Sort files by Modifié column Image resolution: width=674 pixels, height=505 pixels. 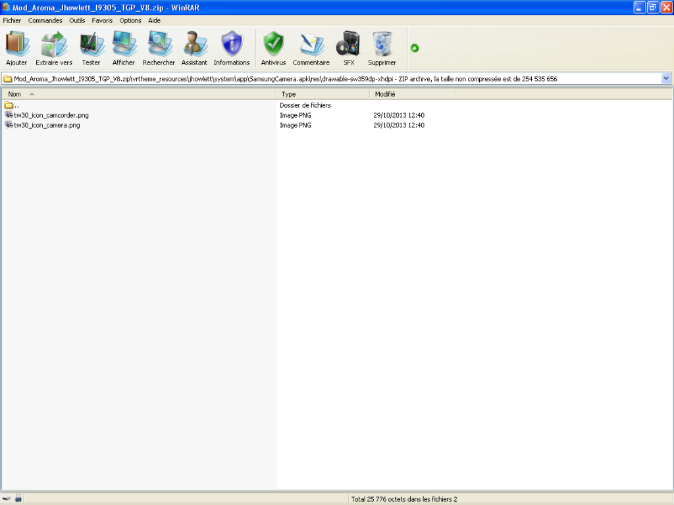(412, 94)
